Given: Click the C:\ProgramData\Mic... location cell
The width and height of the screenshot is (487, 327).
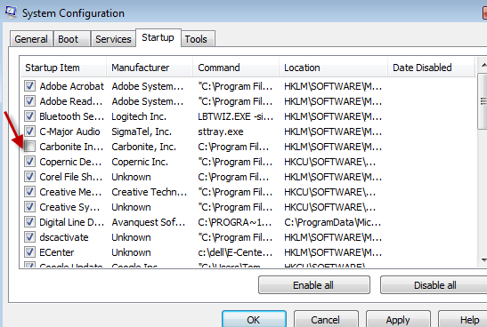Looking at the screenshot, I should pyautogui.click(x=332, y=222).
